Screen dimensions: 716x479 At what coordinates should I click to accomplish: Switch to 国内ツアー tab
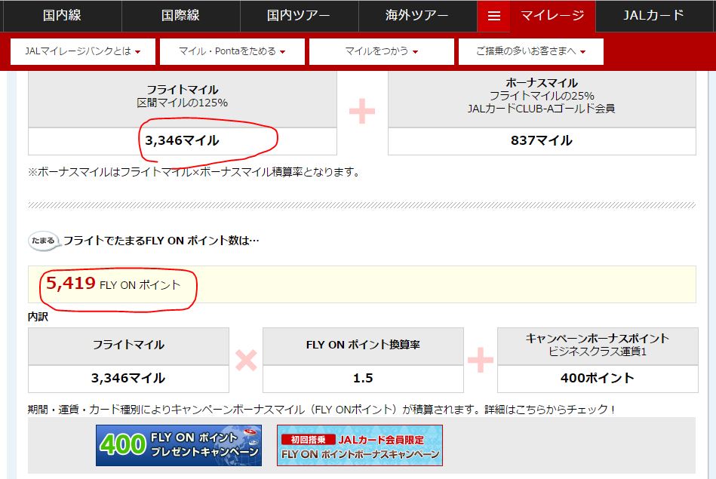pos(299,16)
